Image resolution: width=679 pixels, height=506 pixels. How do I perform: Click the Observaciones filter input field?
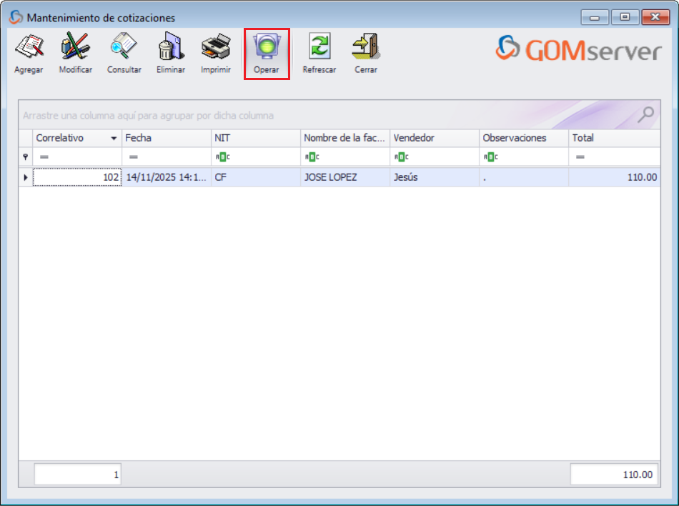(522, 155)
